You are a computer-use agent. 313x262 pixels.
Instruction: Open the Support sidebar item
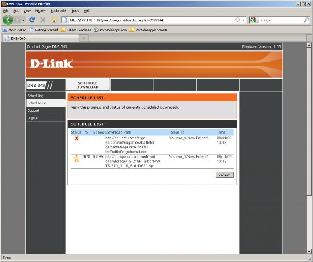pos(45,110)
